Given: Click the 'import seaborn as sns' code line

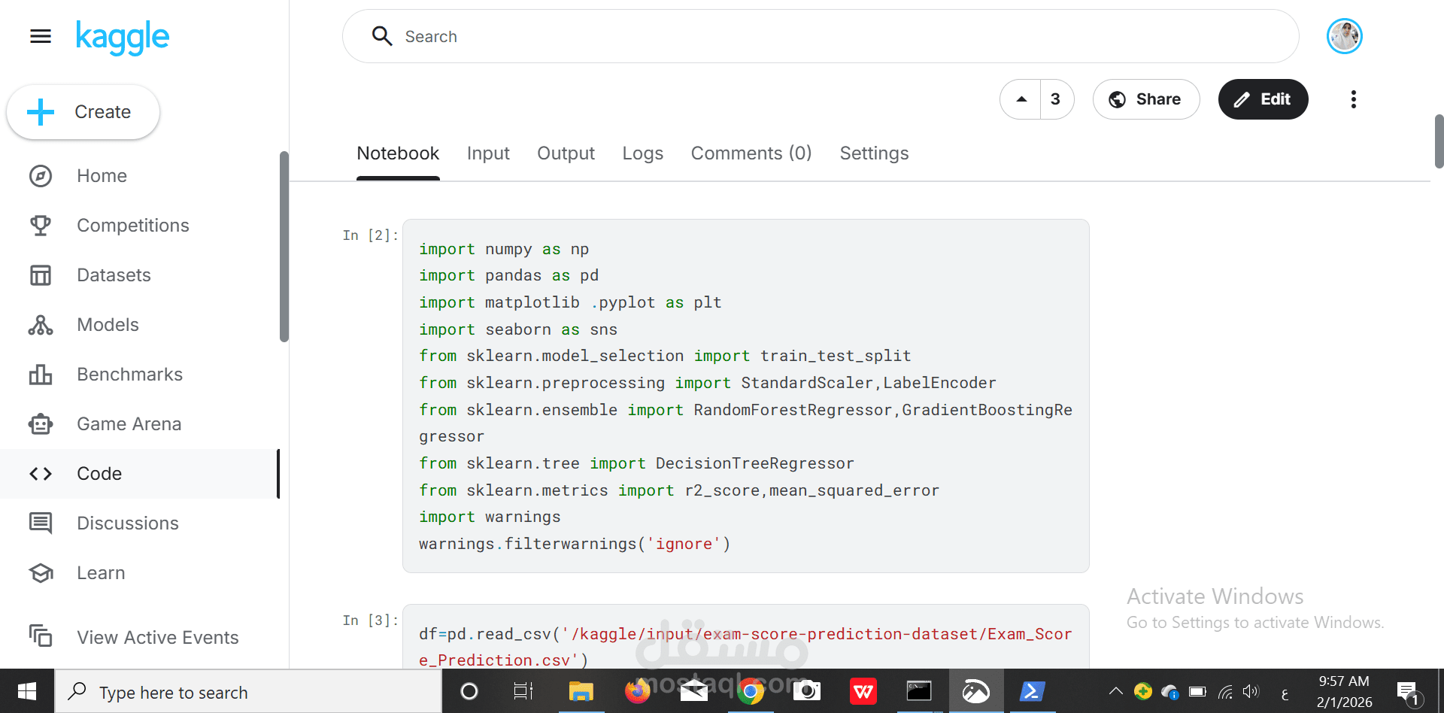Looking at the screenshot, I should pyautogui.click(x=518, y=329).
